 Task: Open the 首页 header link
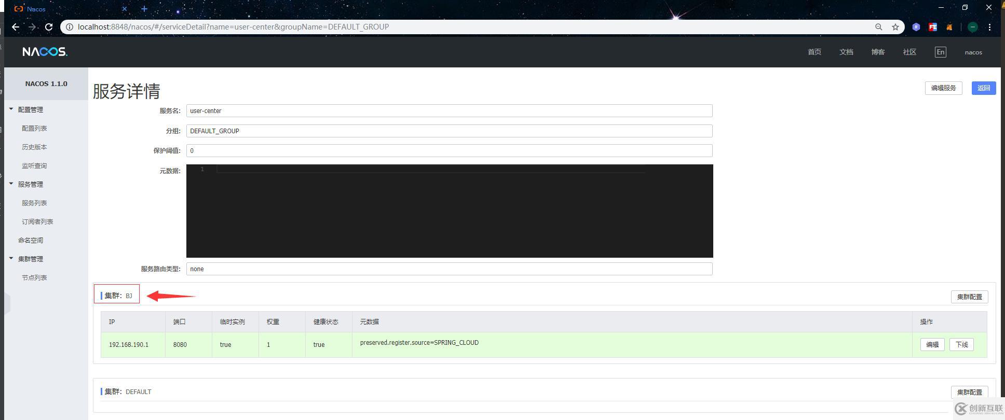pos(814,52)
